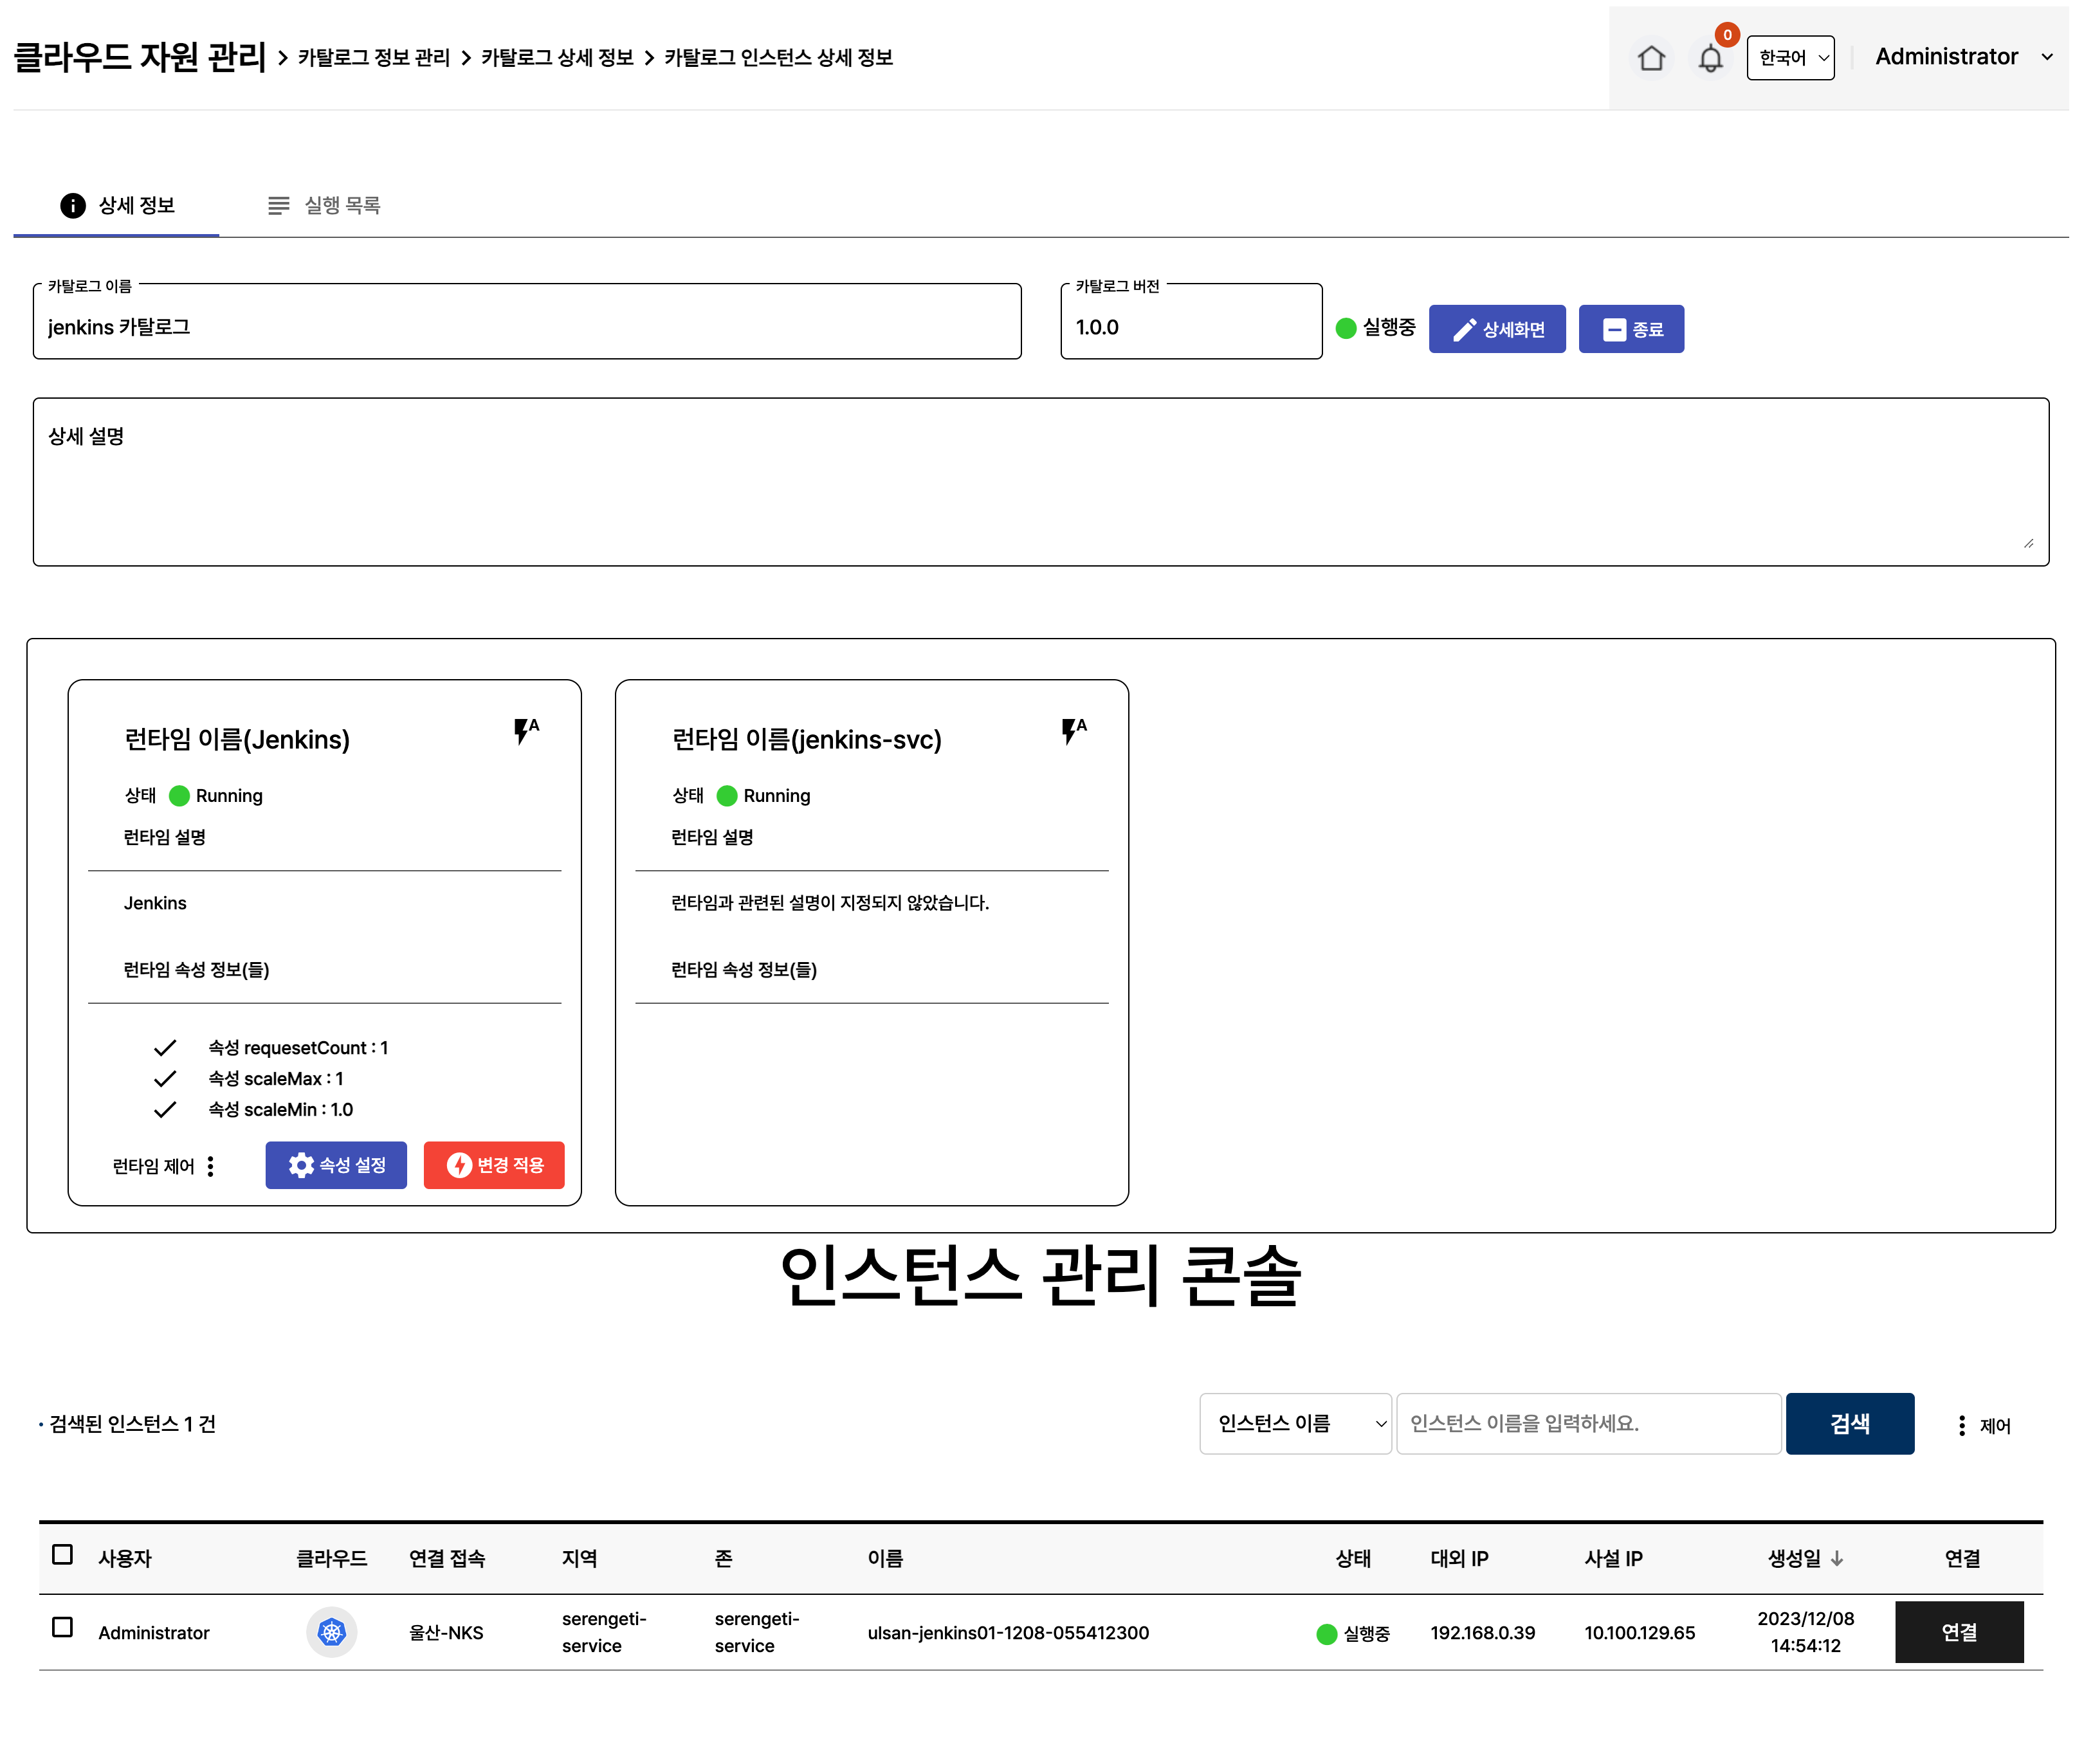Click the instance name search input field
Image resolution: width=2084 pixels, height=1764 pixels.
[x=1588, y=1423]
